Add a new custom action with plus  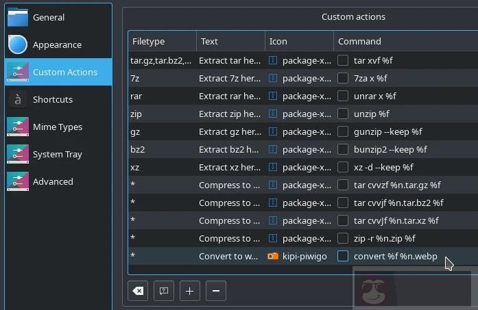[190, 291]
